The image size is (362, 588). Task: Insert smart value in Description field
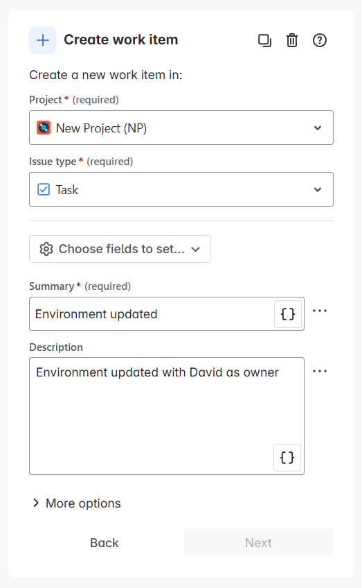click(x=287, y=458)
